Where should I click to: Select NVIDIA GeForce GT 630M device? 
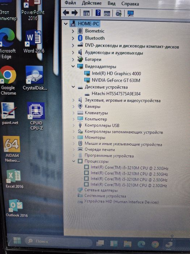(x=112, y=80)
